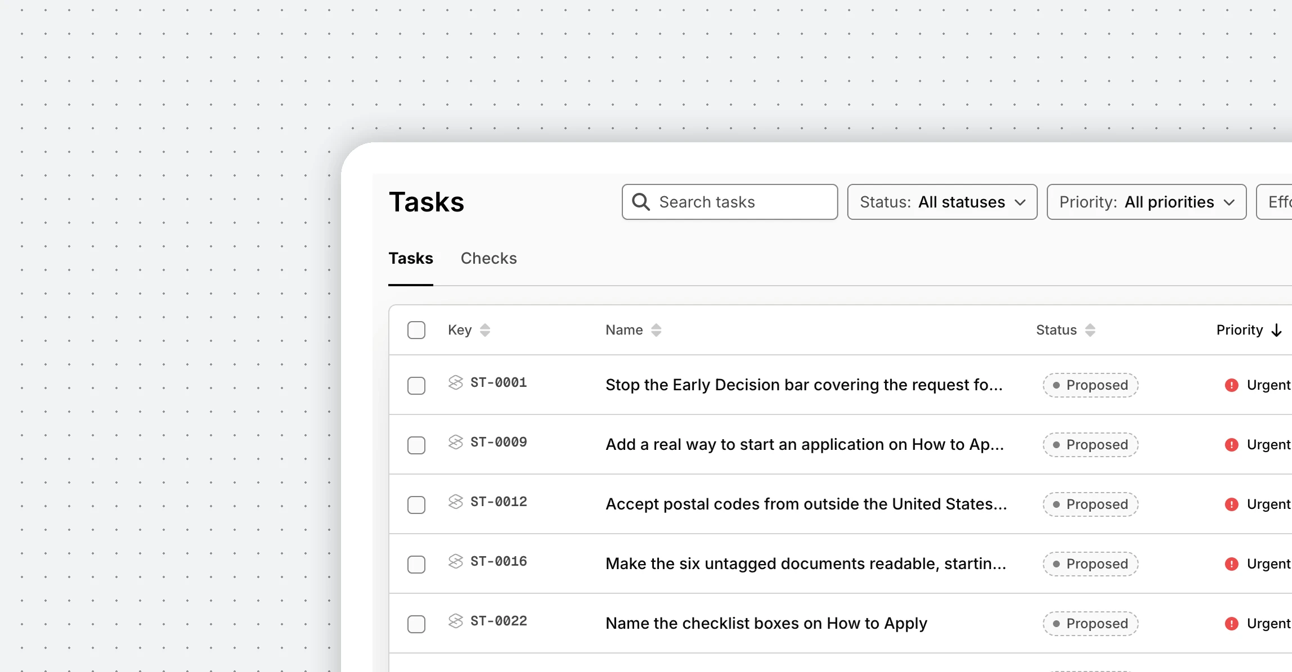Click 'Make the six untagged documents readable' name
This screenshot has height=672, width=1292.
coord(806,564)
